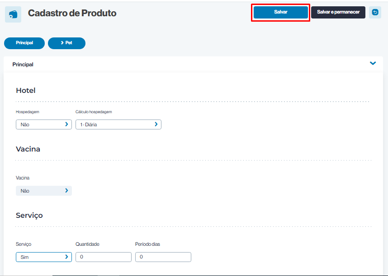Open Cálculo hospedagem dropdown showing 1 - Diária
This screenshot has height=276, width=388.
118,124
